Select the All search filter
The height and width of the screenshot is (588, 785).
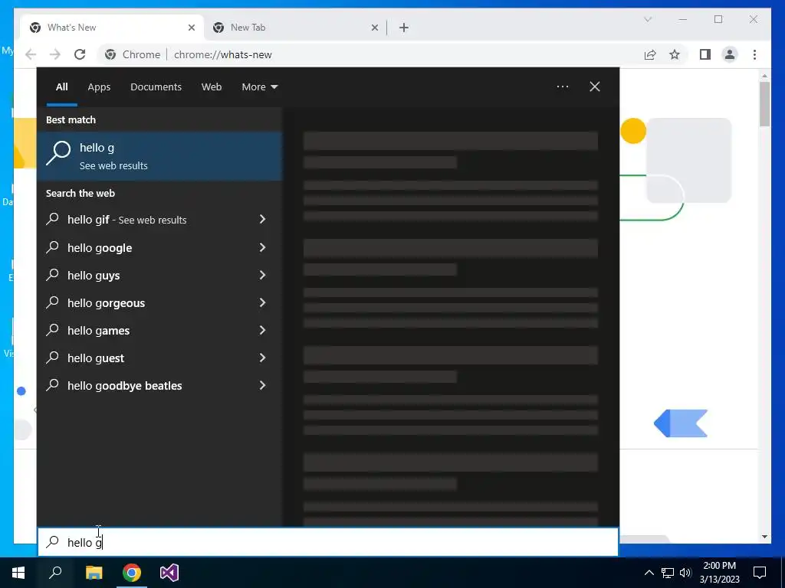(61, 87)
